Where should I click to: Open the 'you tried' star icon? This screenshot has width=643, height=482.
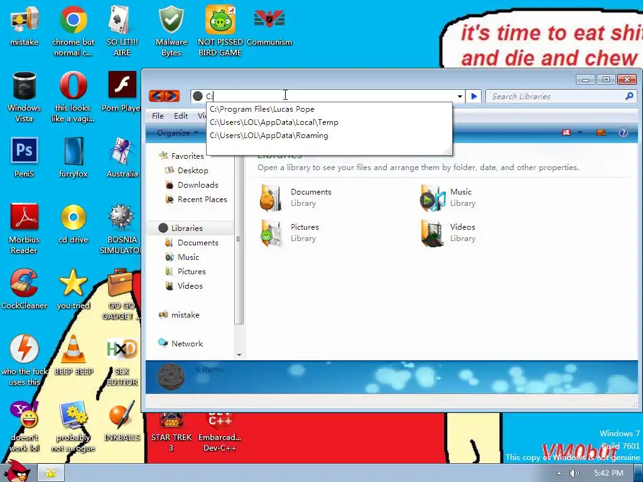73,289
